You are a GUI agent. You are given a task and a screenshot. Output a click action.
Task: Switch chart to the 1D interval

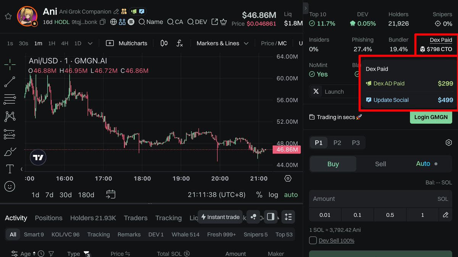[78, 43]
